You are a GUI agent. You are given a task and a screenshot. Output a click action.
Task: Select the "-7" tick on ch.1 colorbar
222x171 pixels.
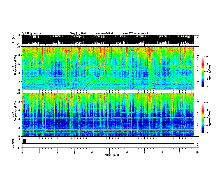[207, 87]
